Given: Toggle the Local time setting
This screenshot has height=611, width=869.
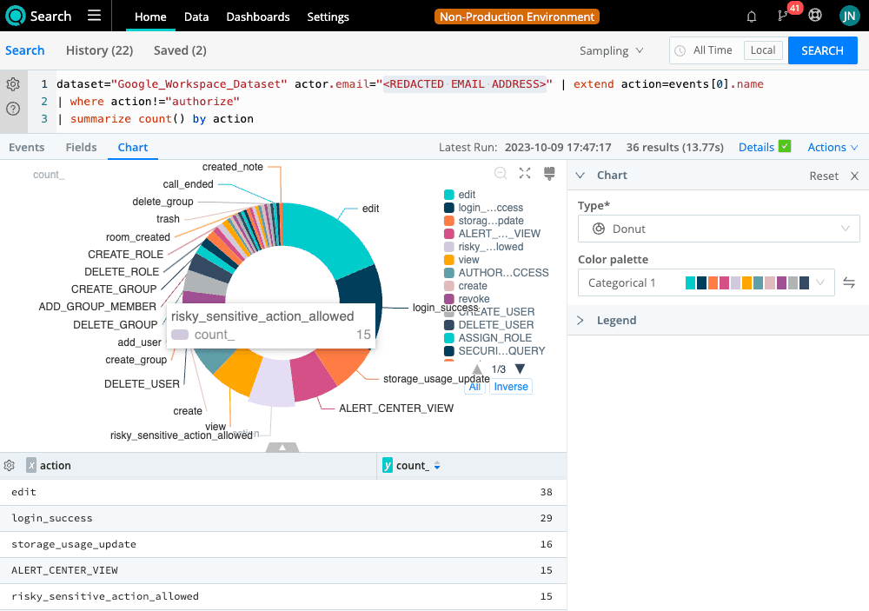Looking at the screenshot, I should pos(762,50).
